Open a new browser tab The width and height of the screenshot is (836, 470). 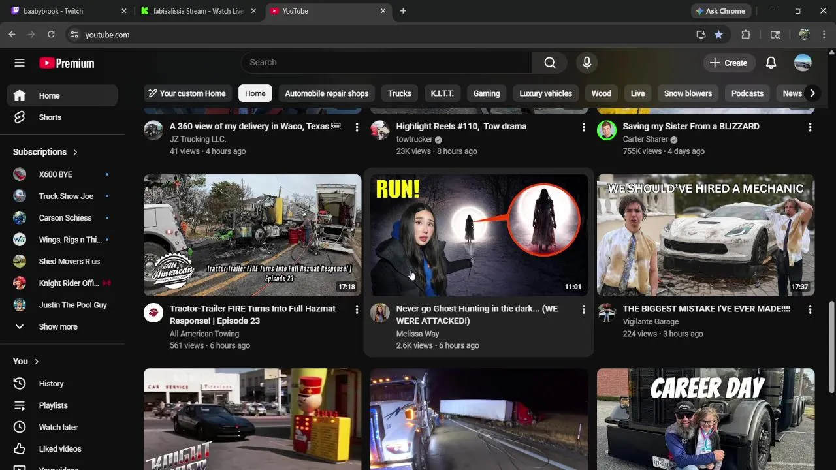point(403,11)
